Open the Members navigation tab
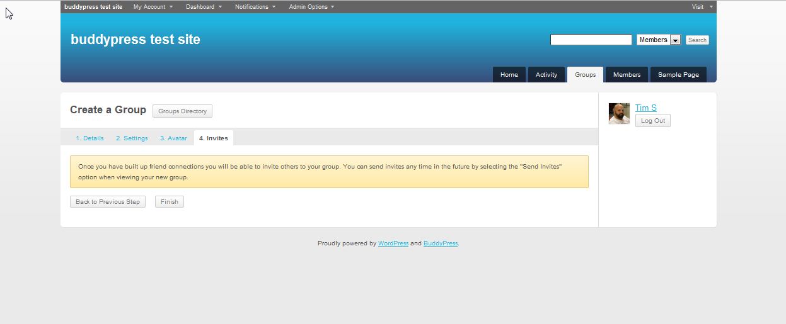The width and height of the screenshot is (786, 324). click(x=627, y=74)
